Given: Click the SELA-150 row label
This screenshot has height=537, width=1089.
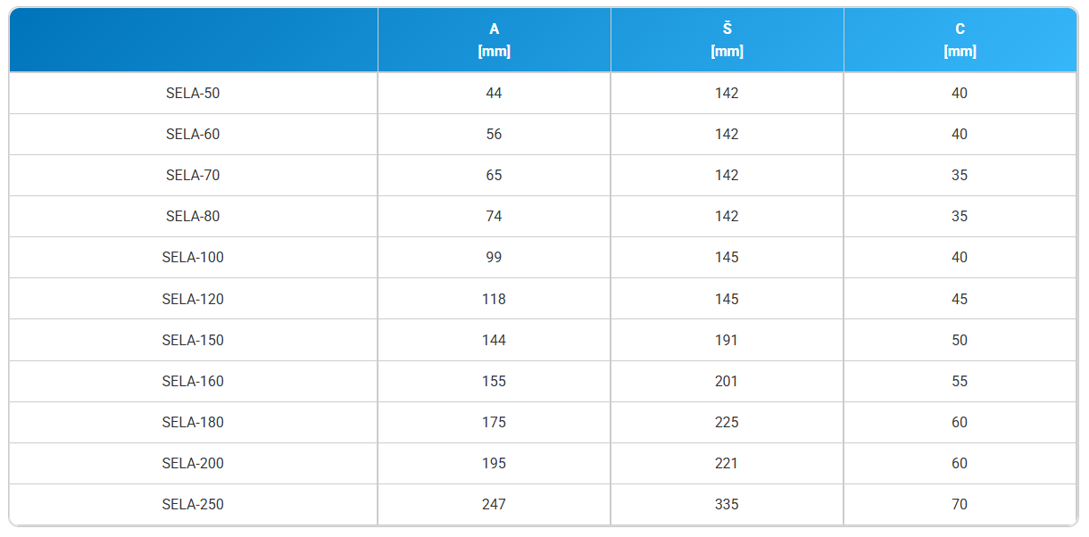Looking at the screenshot, I should pyautogui.click(x=193, y=340).
